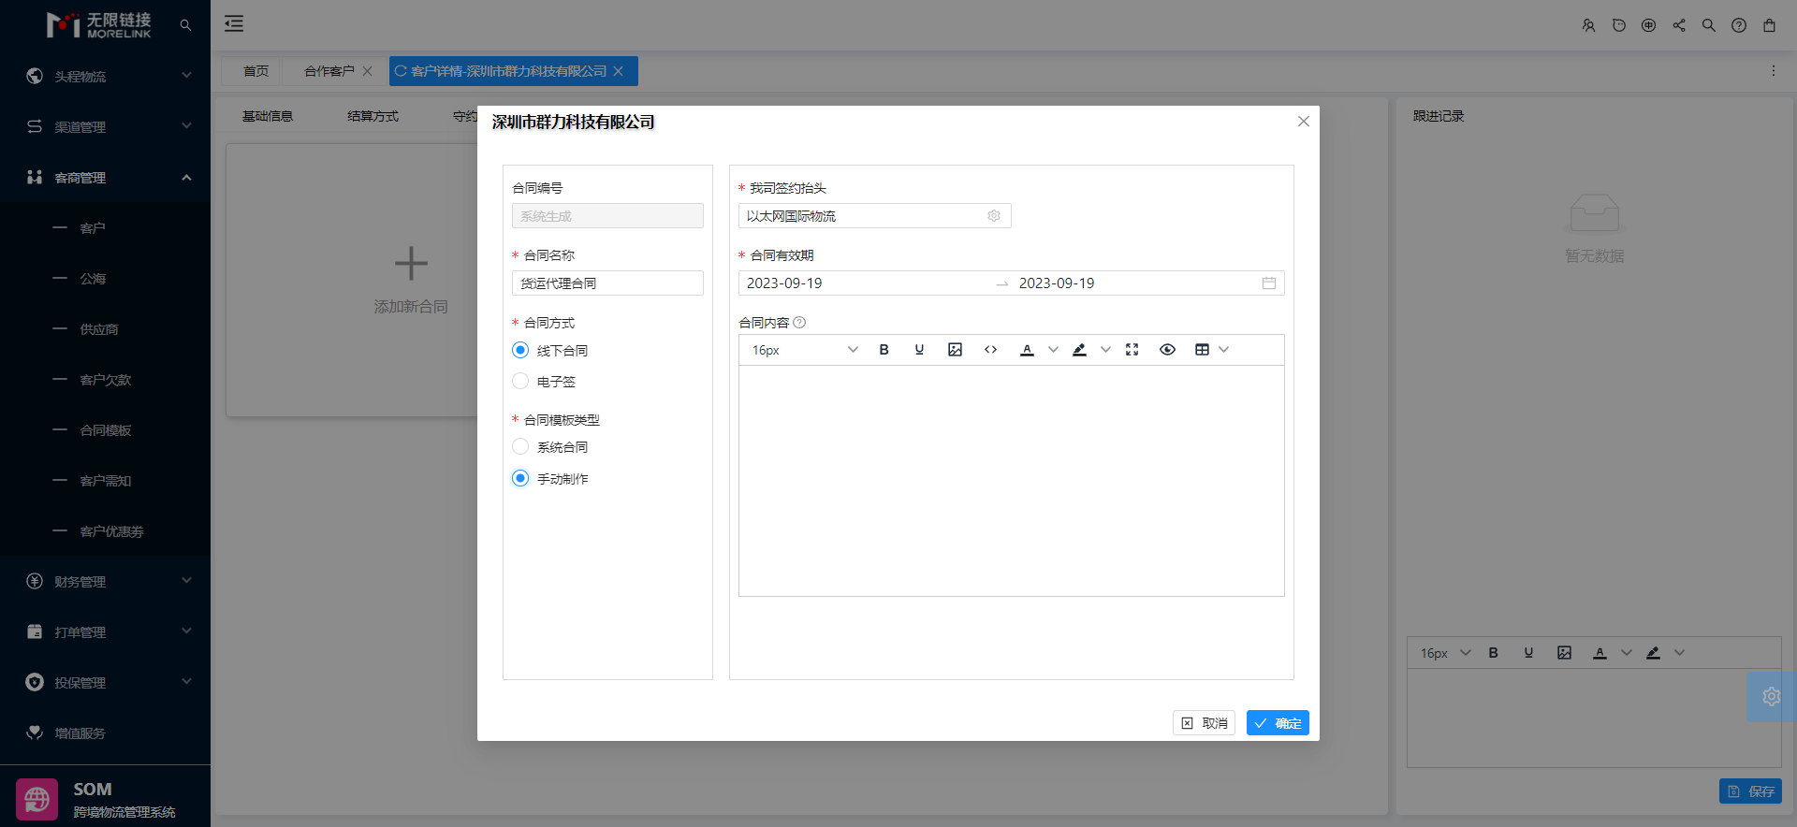Screen dimensions: 1797x827
Task: Switch to 基础信息 tab
Action: [x=268, y=116]
